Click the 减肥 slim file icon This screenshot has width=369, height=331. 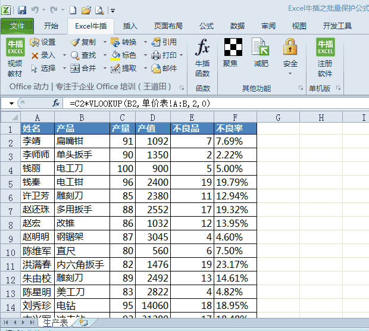pos(261,46)
